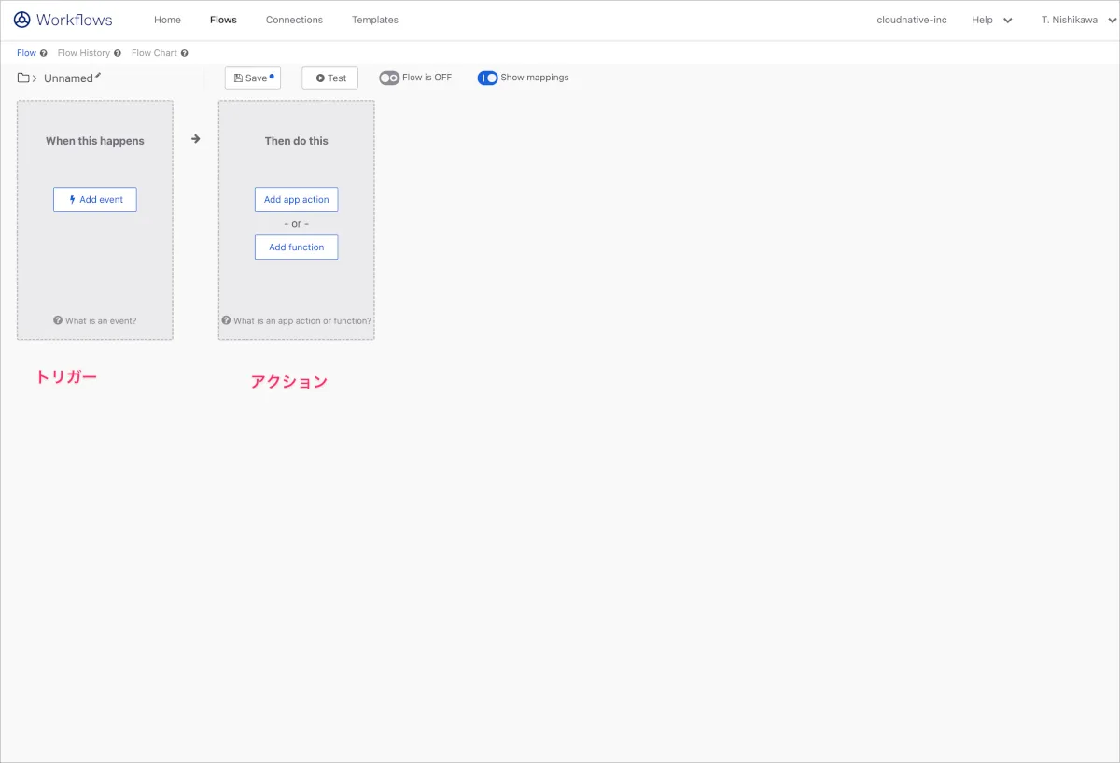1120x763 pixels.
Task: Click the Then do this heading
Action: point(297,141)
